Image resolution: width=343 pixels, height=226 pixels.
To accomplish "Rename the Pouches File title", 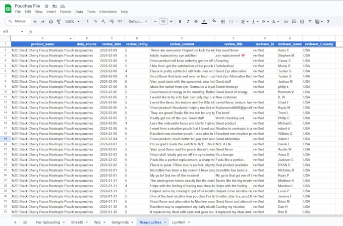I will (x=27, y=6).
